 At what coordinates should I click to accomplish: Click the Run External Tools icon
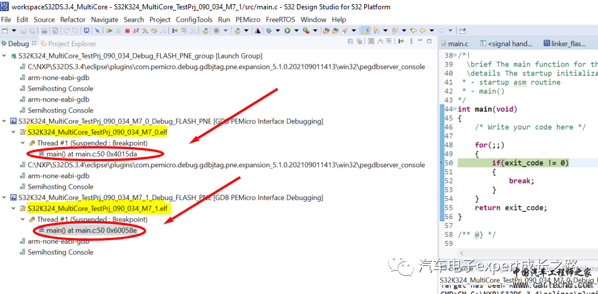click(306, 30)
